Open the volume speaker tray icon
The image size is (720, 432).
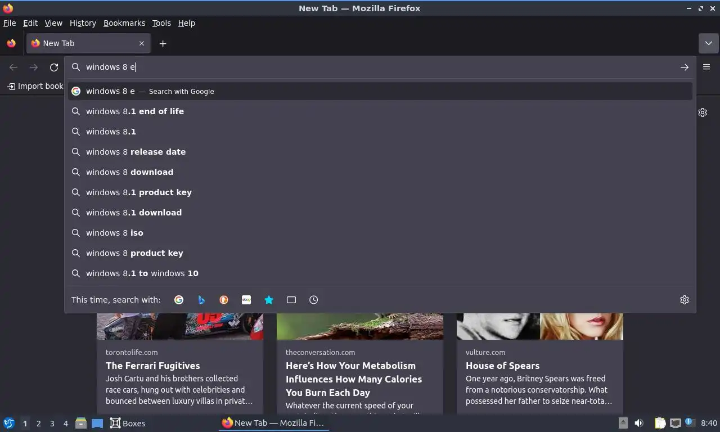coord(639,423)
